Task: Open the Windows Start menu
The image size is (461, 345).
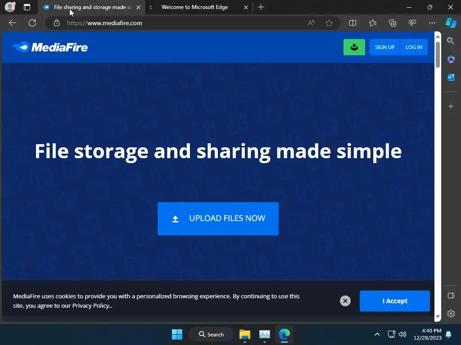Action: tap(177, 334)
